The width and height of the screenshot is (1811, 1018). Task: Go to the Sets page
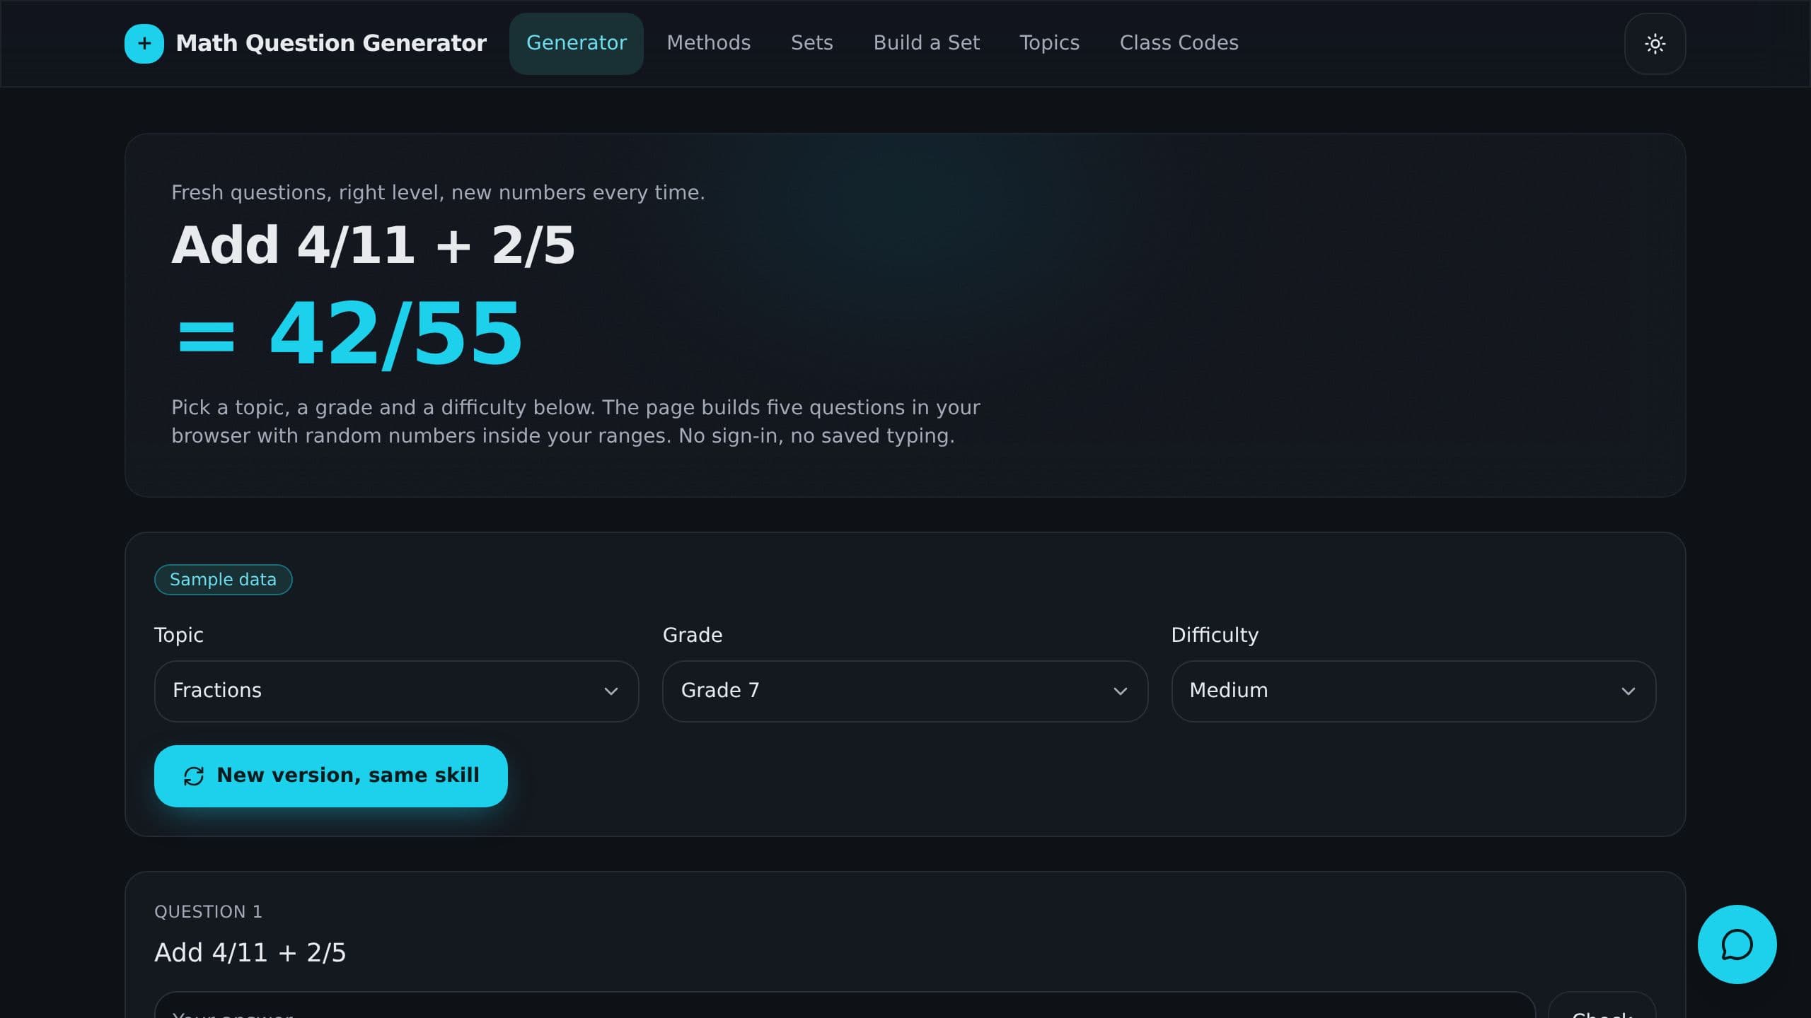click(x=812, y=43)
